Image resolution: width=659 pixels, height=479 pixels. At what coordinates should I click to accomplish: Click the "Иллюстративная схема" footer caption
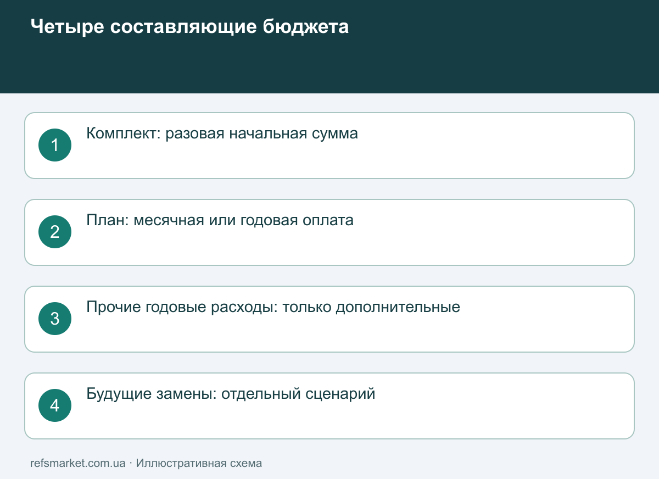(x=199, y=463)
